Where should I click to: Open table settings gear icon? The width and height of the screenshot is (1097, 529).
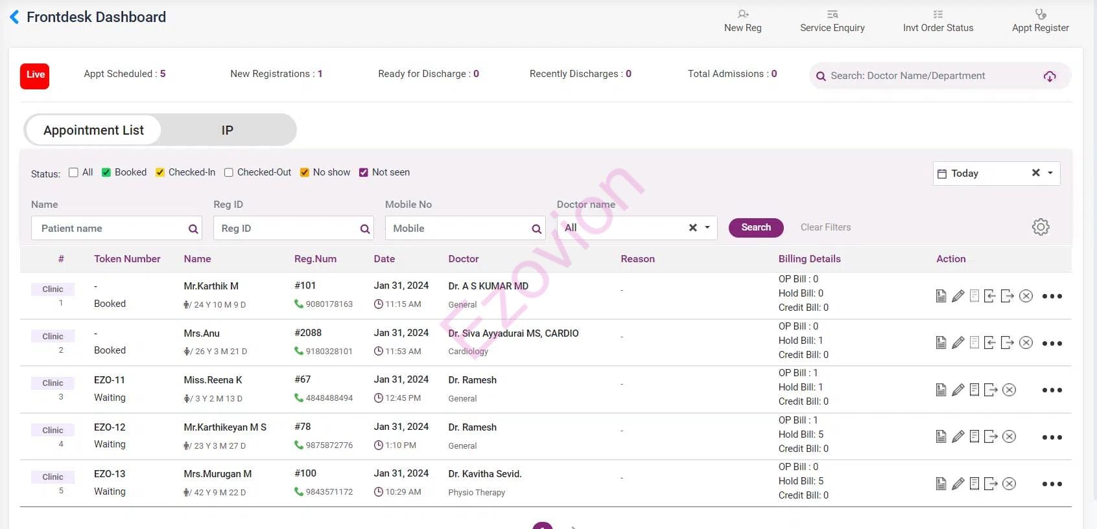[x=1041, y=227]
